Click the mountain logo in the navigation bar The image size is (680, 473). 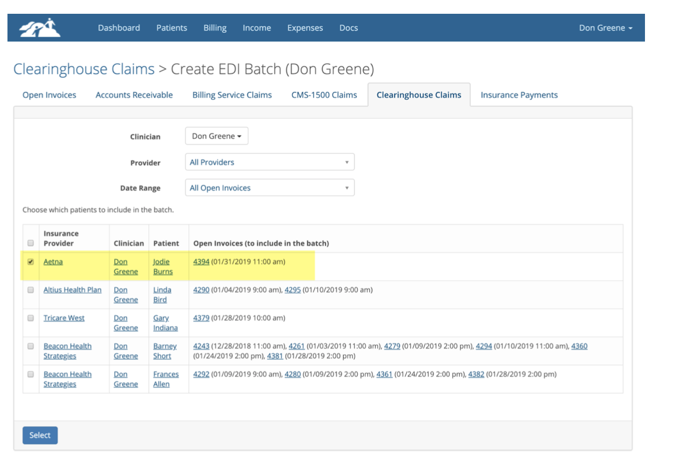click(38, 27)
